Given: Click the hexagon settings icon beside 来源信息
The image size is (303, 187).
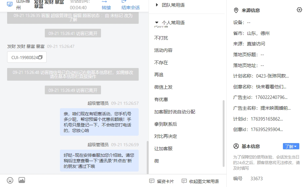Looking at the screenshot, I should point(299,10).
